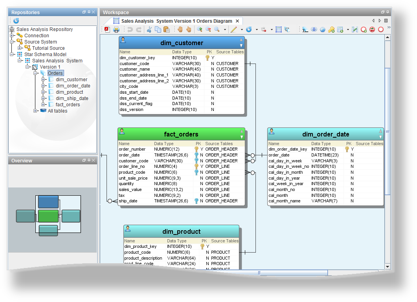Expand the Connection tree node

click(x=12, y=36)
